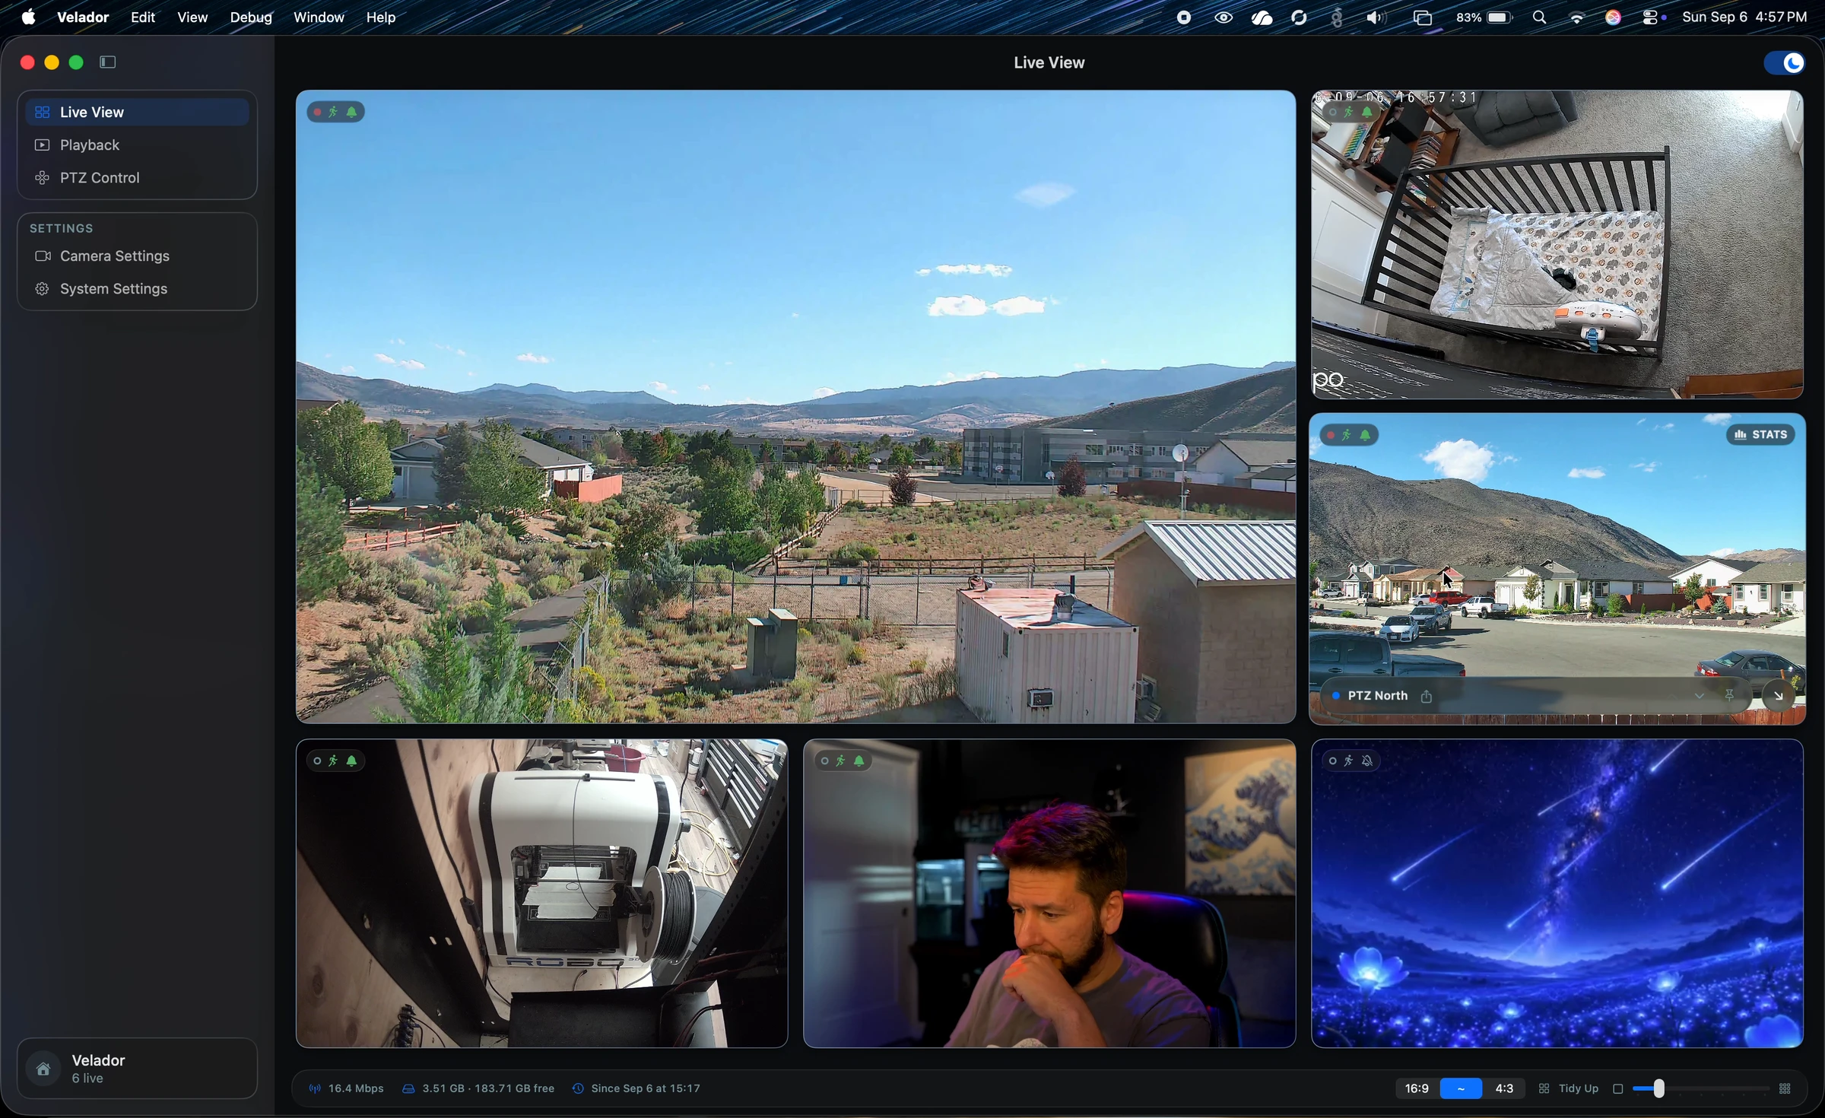The width and height of the screenshot is (1825, 1118).
Task: Open the Window menu
Action: tap(319, 17)
